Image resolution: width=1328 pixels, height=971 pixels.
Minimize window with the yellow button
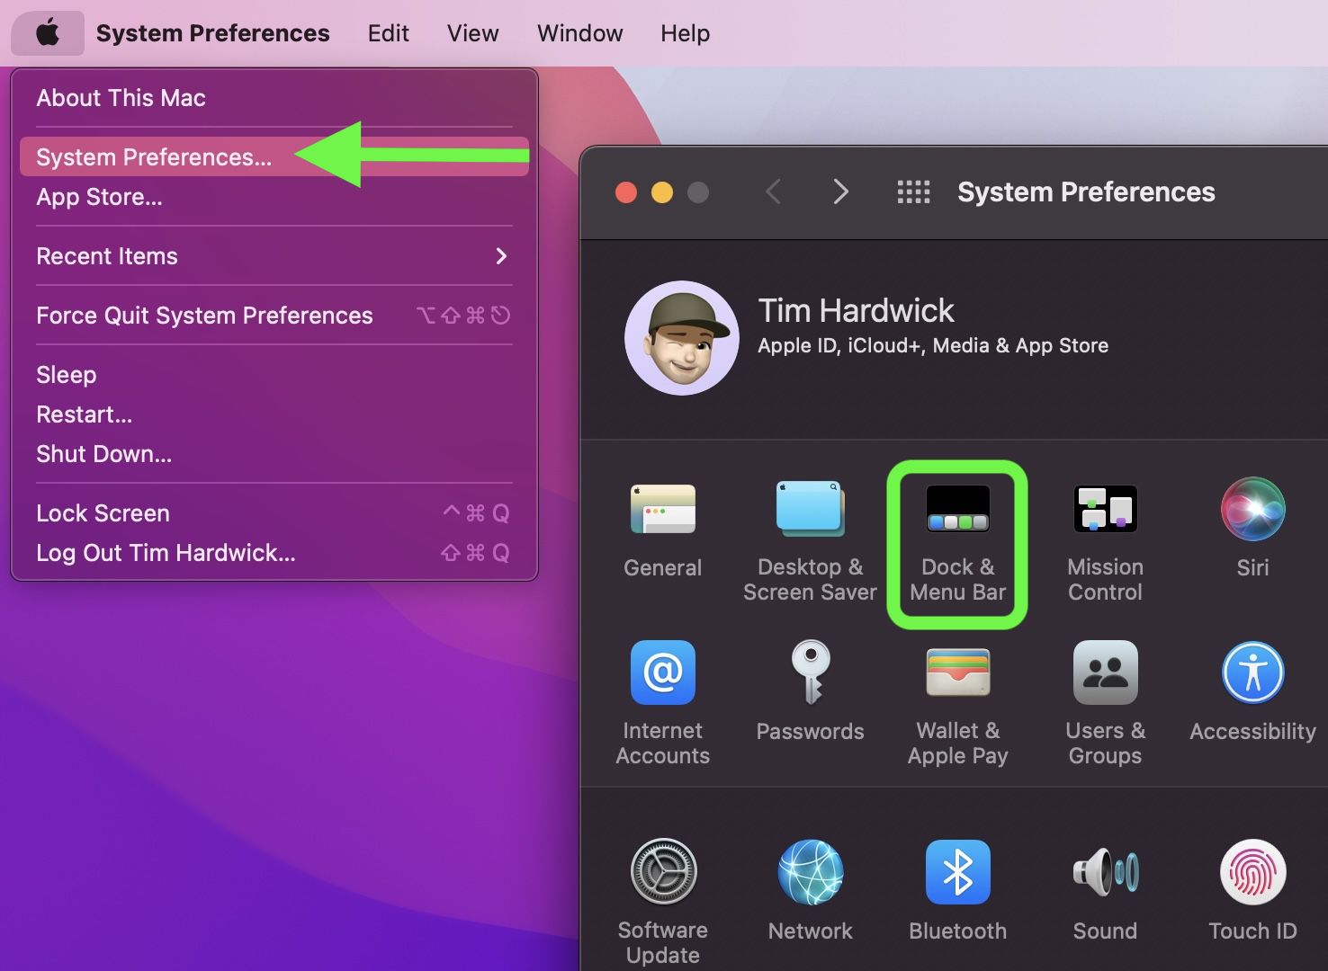point(662,192)
